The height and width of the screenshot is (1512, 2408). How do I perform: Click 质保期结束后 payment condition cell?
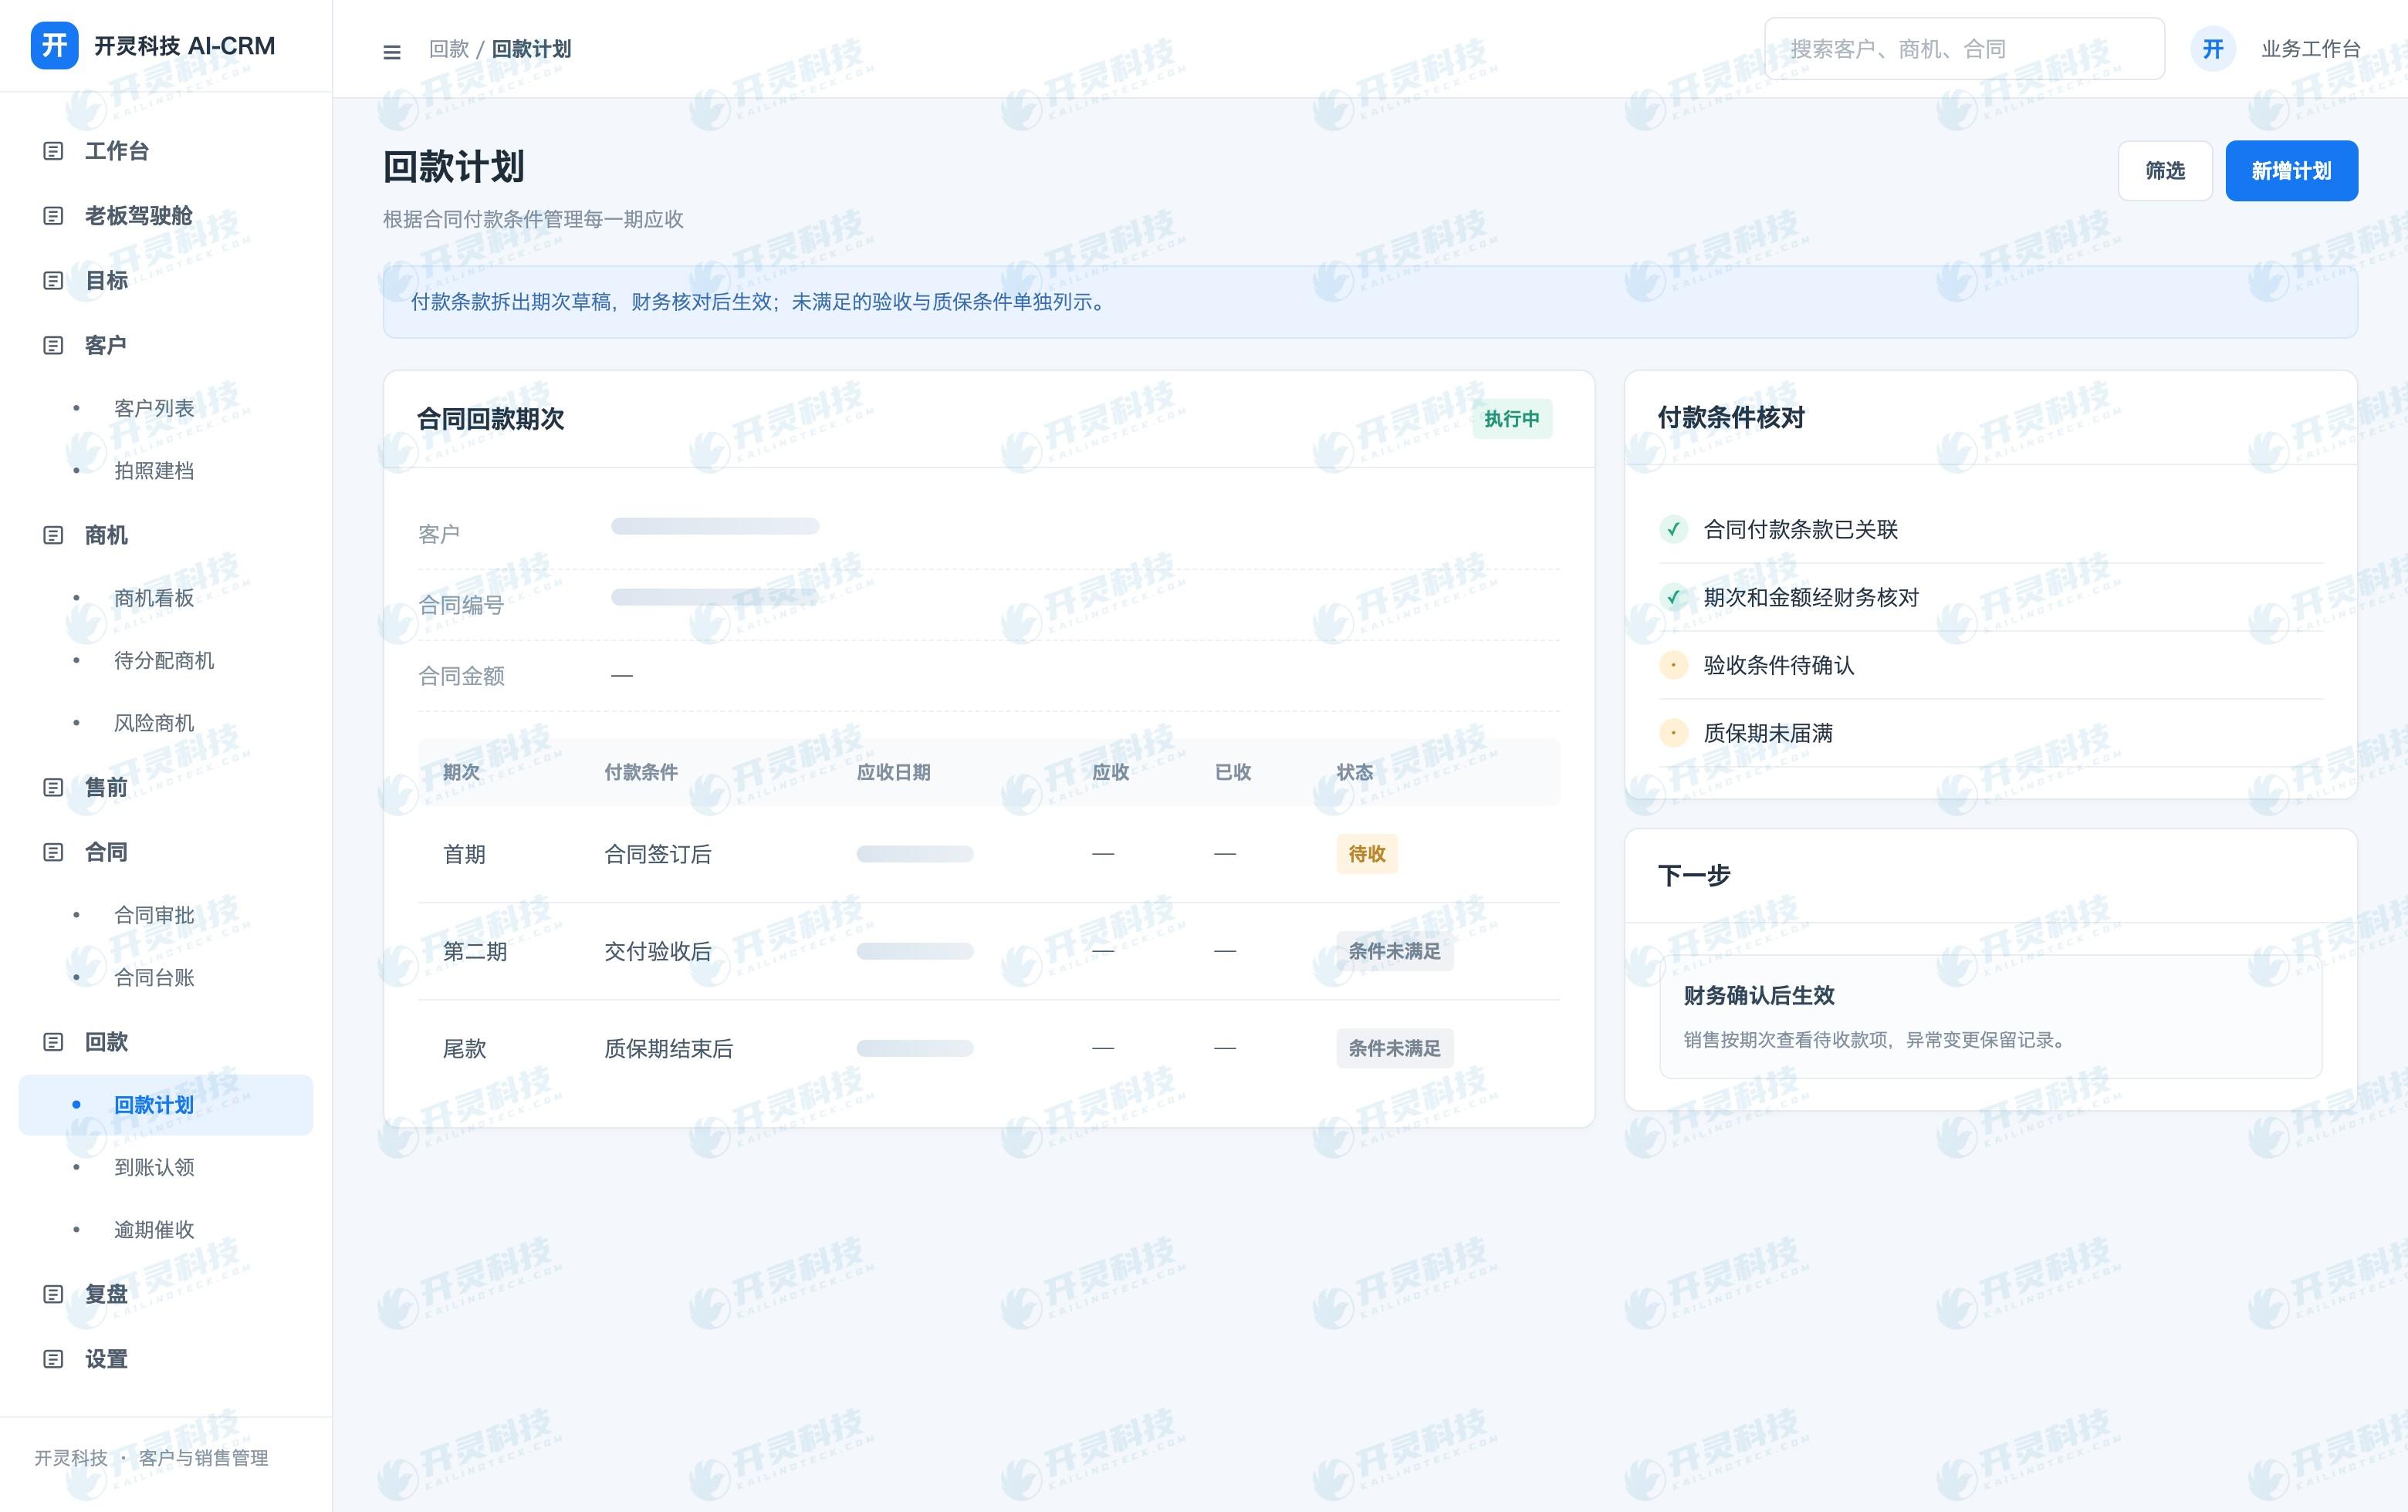pos(669,1048)
